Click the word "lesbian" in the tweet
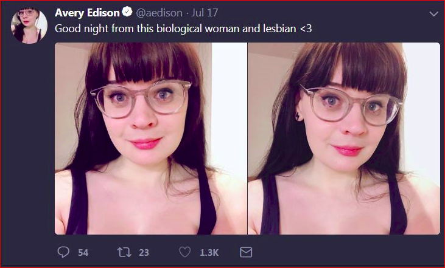Viewport: 445px width, 268px height. coord(279,29)
